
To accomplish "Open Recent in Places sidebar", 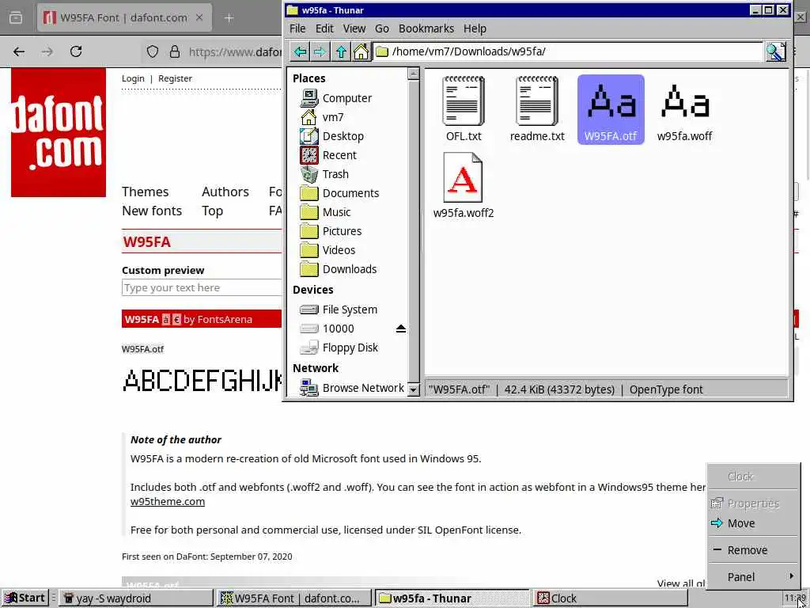I will click(x=328, y=155).
